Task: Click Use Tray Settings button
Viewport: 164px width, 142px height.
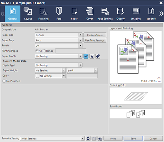Action: pyautogui.click(x=95, y=40)
